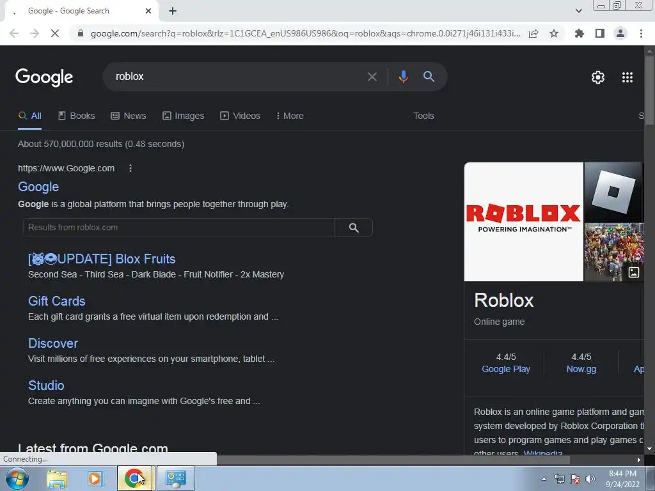The image size is (655, 491).
Task: Click the horizontal page scrollbar thumb
Action: pos(393,460)
